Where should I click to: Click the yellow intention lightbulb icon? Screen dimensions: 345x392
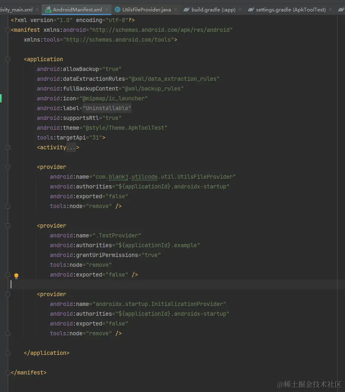(x=16, y=276)
